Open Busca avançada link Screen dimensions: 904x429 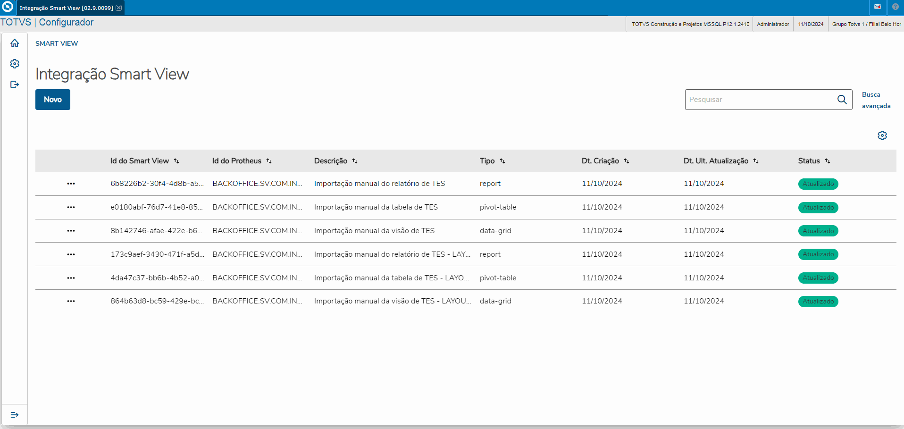[876, 100]
